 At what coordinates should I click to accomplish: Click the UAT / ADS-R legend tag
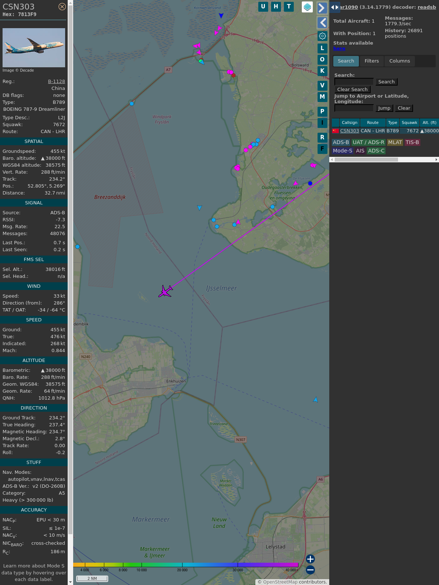click(x=368, y=143)
